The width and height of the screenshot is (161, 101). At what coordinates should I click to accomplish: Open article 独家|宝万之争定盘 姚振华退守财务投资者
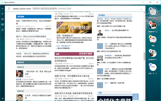point(73,93)
